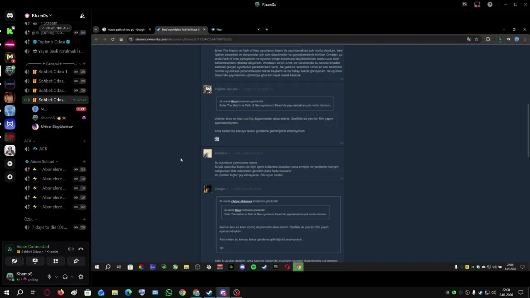Select the active Sohbet Odası channel with timer

[x=55, y=100]
